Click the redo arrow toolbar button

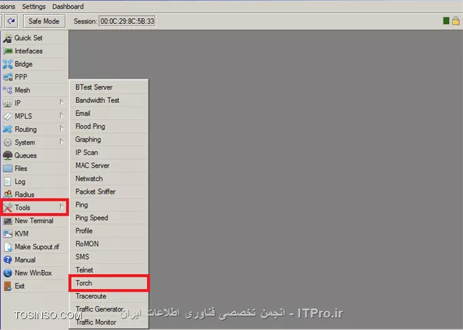(x=11, y=21)
